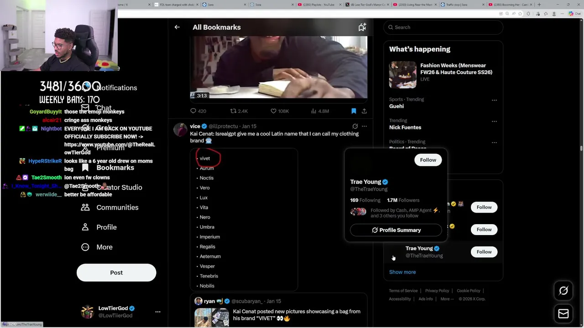
Task: Follow the second suggested account
Action: click(484, 230)
